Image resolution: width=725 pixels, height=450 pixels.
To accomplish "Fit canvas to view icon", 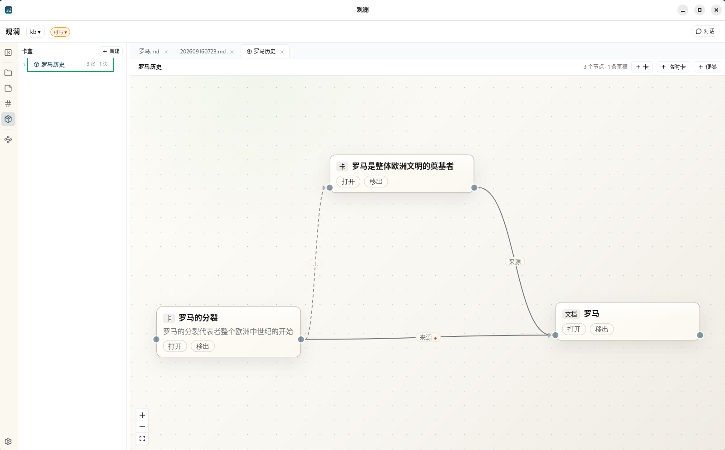I will click(142, 439).
